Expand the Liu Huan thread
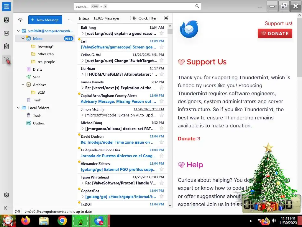 [x=83, y=74]
